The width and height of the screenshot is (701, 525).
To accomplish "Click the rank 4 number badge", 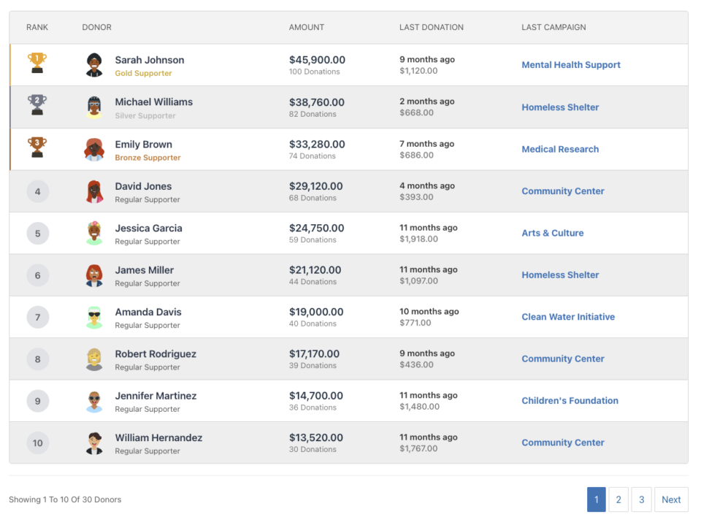I will pyautogui.click(x=38, y=191).
